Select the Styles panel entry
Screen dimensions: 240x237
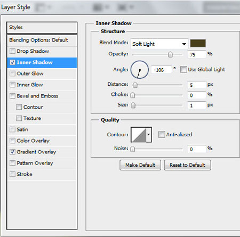click(x=42, y=28)
